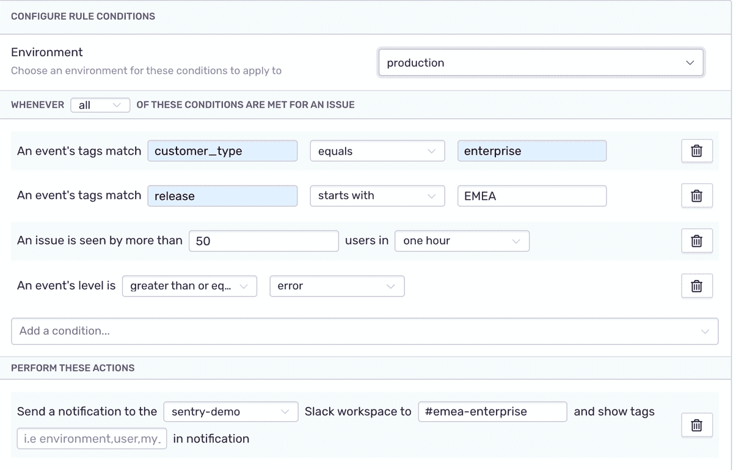
Task: Delete the event's level condition
Action: pos(697,285)
